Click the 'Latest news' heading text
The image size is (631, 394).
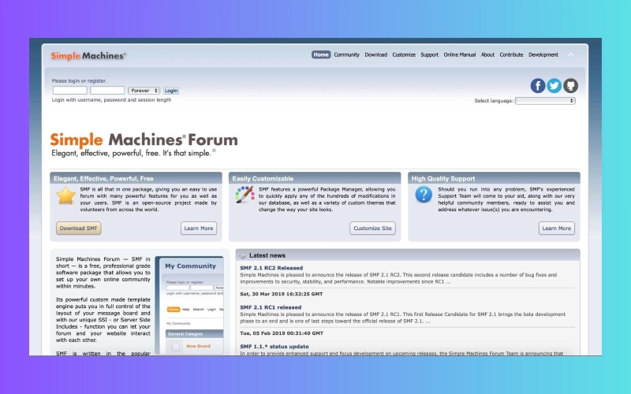(x=267, y=255)
